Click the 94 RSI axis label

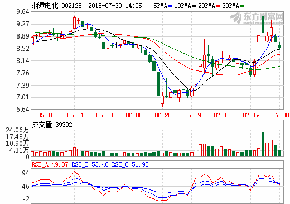(x=26, y=173)
